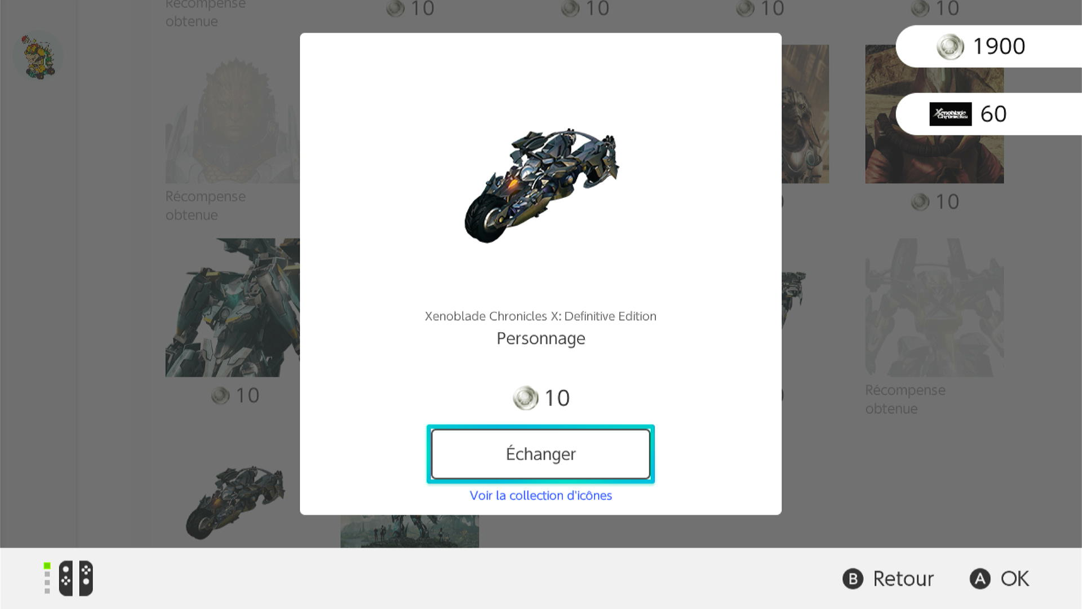
Task: Select the motorcycle icon in the dialog
Action: tap(541, 186)
